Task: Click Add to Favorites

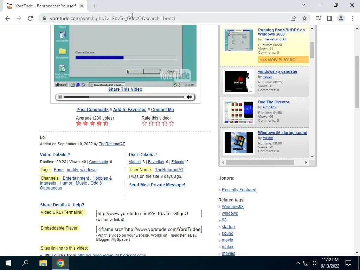Action: (x=130, y=110)
